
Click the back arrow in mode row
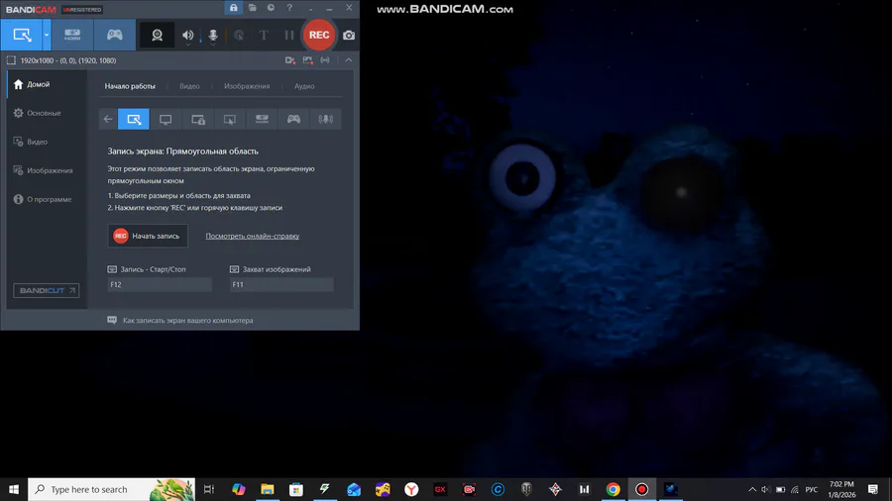(x=108, y=119)
